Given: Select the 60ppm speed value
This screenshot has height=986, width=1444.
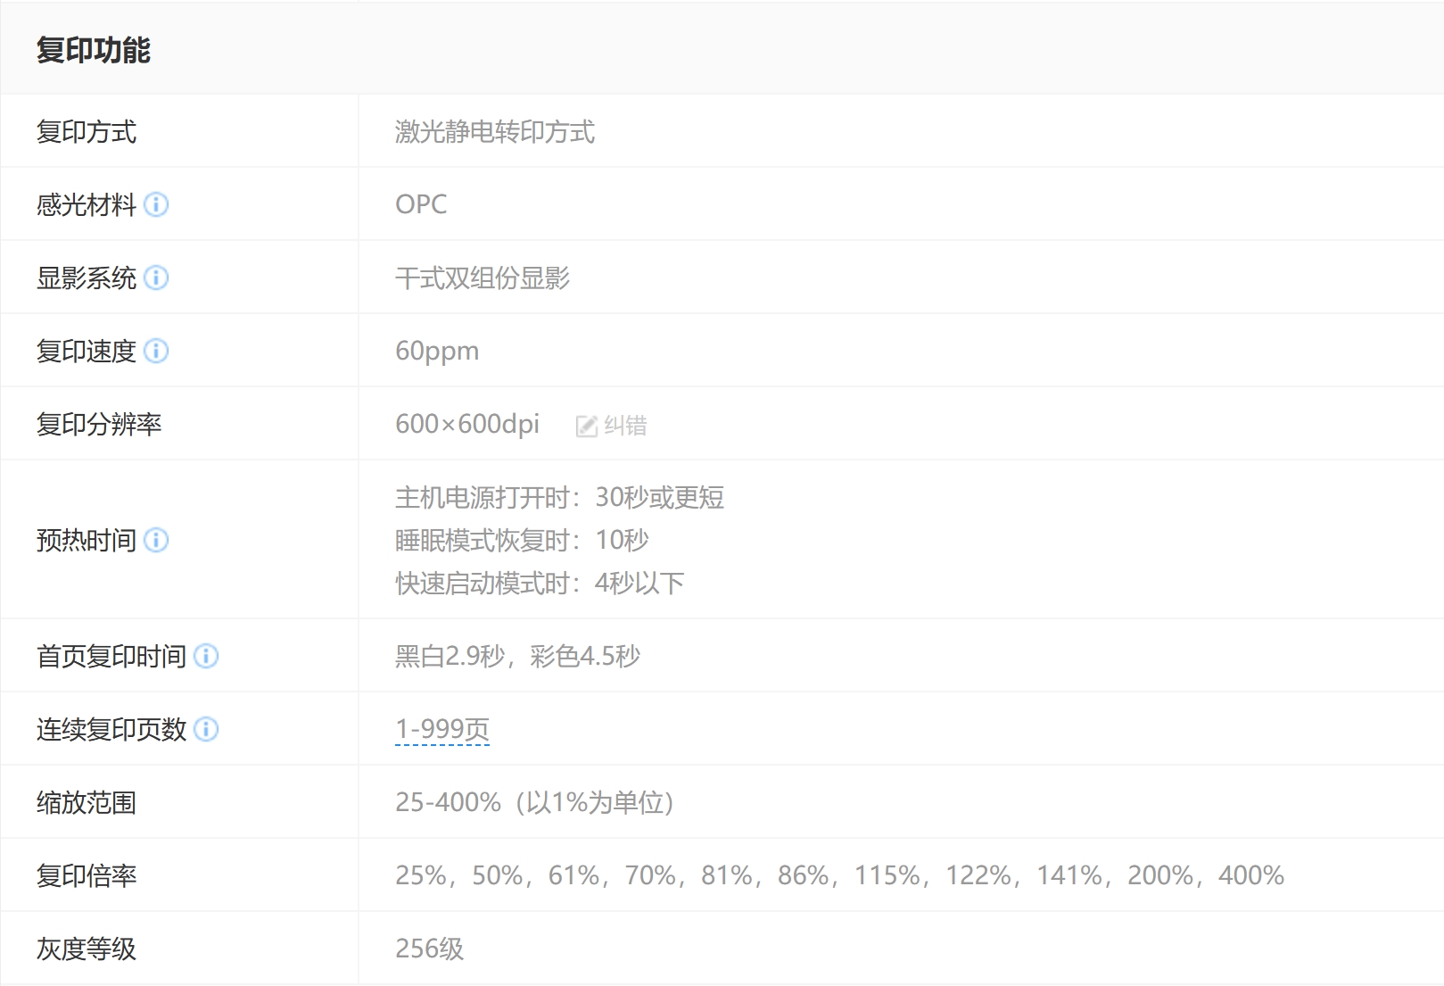Looking at the screenshot, I should point(437,352).
